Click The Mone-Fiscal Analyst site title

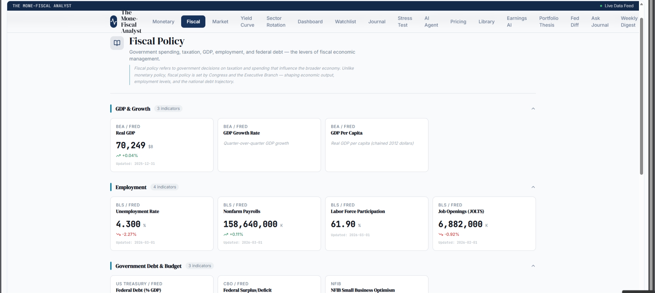[131, 21]
